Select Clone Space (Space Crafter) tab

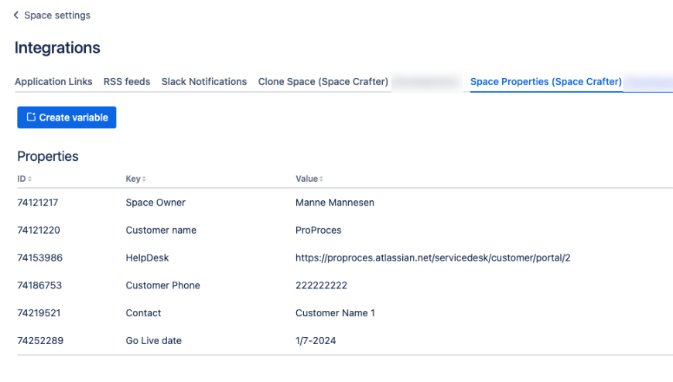coord(323,82)
